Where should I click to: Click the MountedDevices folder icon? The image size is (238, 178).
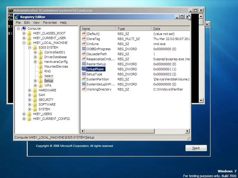point(41,66)
